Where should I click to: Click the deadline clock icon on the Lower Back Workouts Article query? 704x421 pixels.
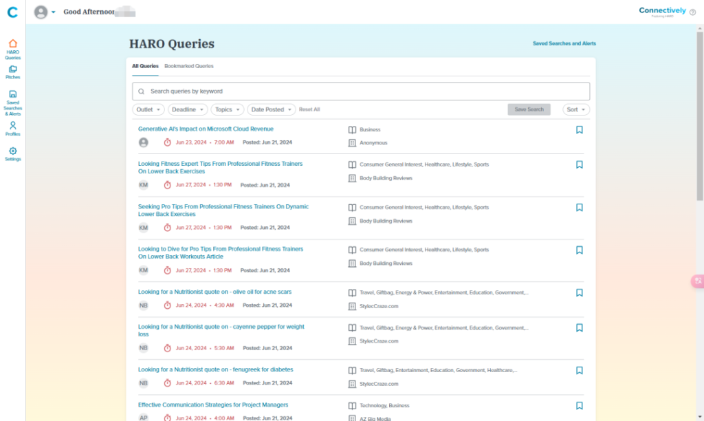pos(168,270)
